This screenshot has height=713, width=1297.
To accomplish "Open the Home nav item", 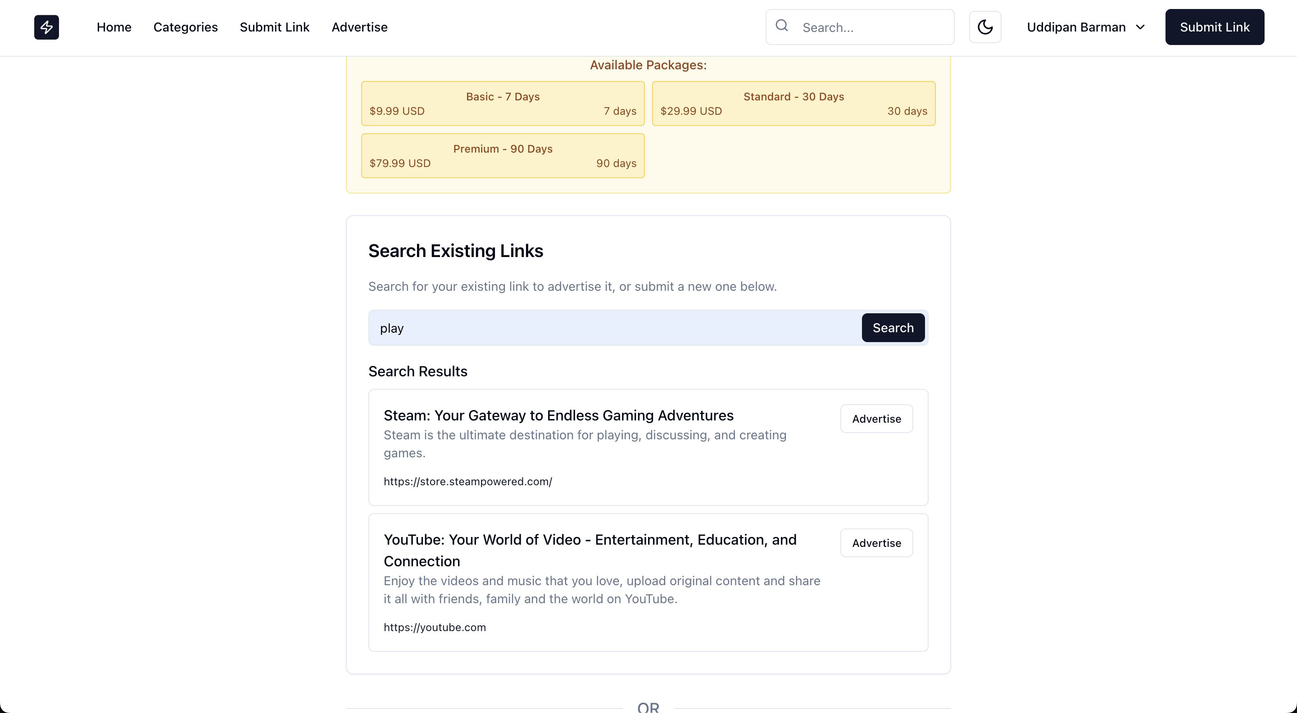I will click(114, 27).
